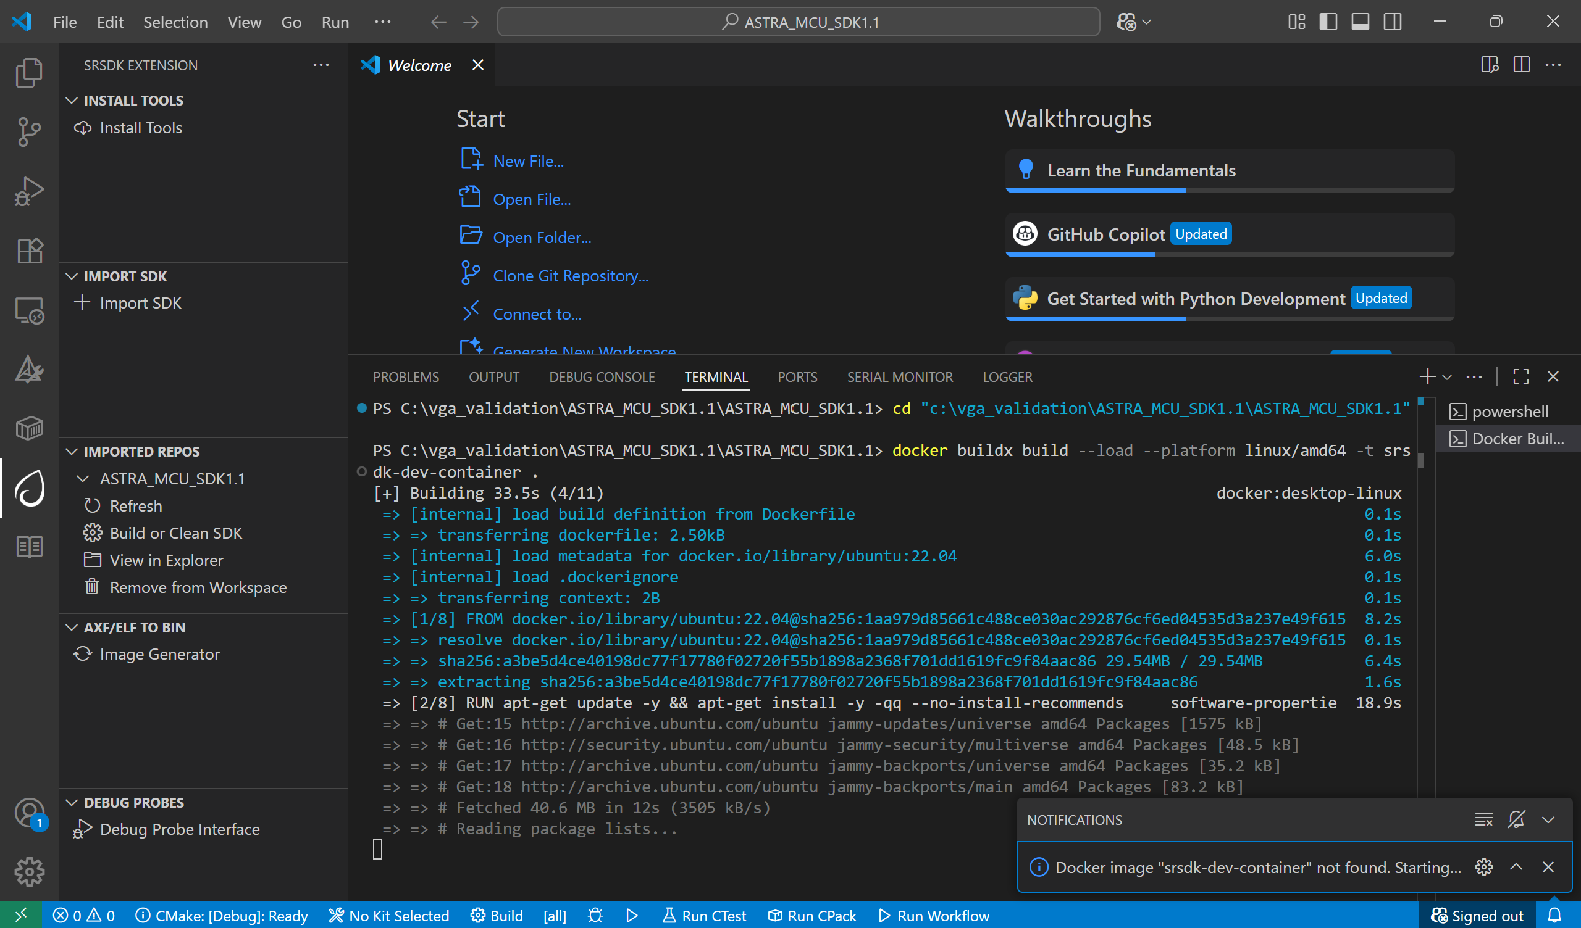Click the SRSDK extension activity bar icon

pos(29,488)
